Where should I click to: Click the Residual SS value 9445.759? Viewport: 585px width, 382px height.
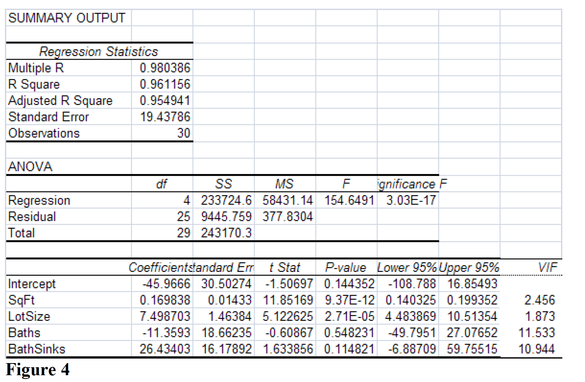(227, 216)
